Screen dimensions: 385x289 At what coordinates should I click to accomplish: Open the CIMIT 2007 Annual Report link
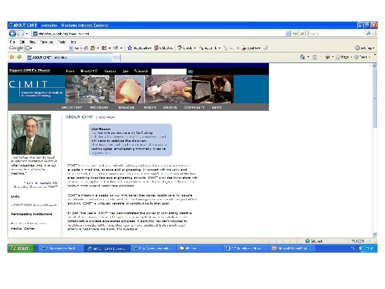pos(34,205)
